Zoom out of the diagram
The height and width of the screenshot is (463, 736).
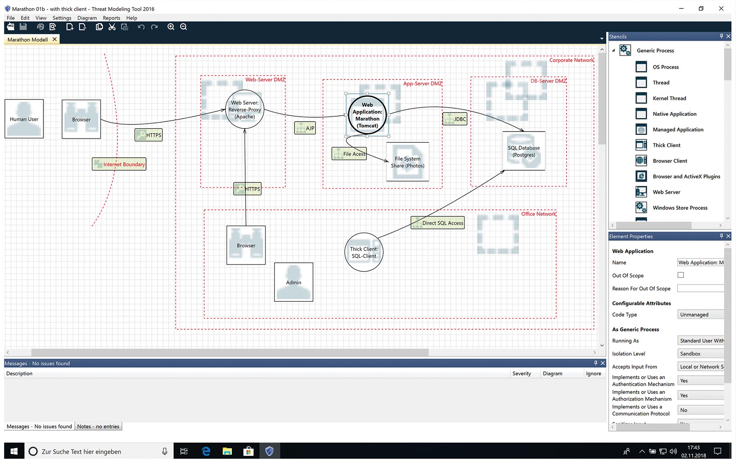(184, 27)
